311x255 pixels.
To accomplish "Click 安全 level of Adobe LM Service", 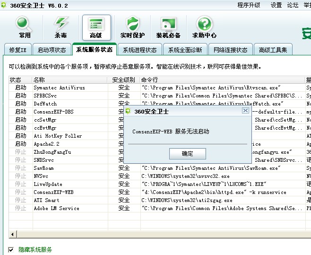I will click(x=124, y=208).
